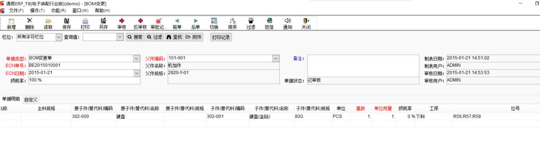Click the 搜索 search button
The width and height of the screenshot is (540, 156).
135,37
